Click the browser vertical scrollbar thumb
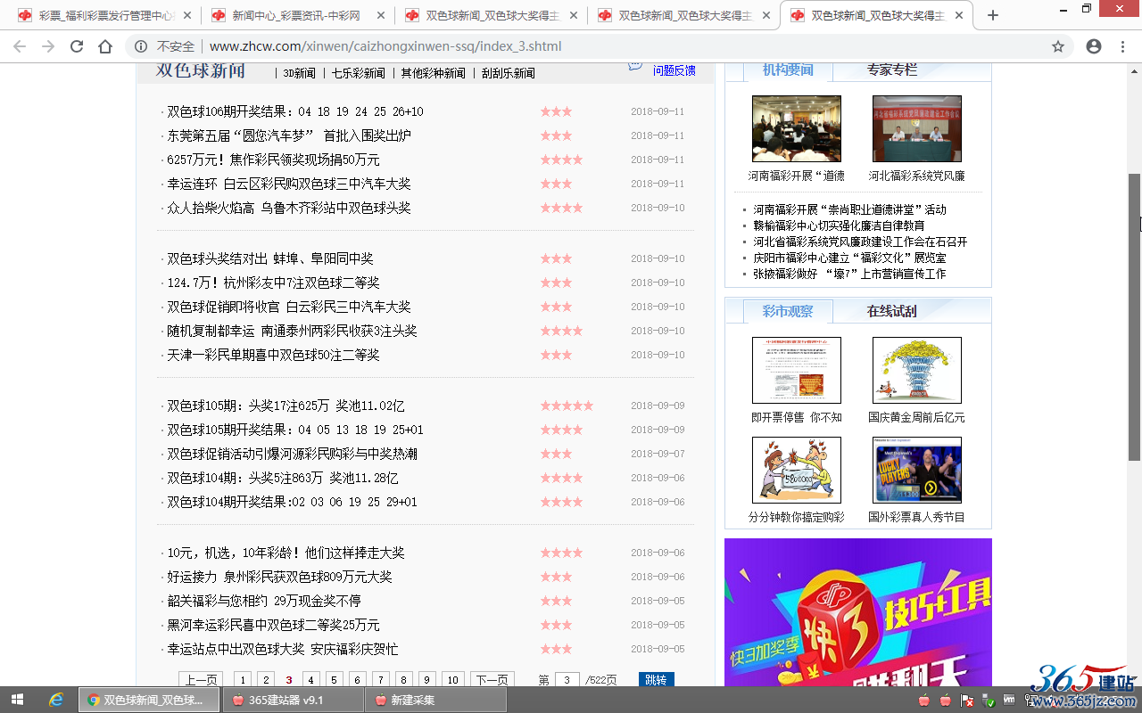Image resolution: width=1142 pixels, height=713 pixels. tap(1135, 316)
